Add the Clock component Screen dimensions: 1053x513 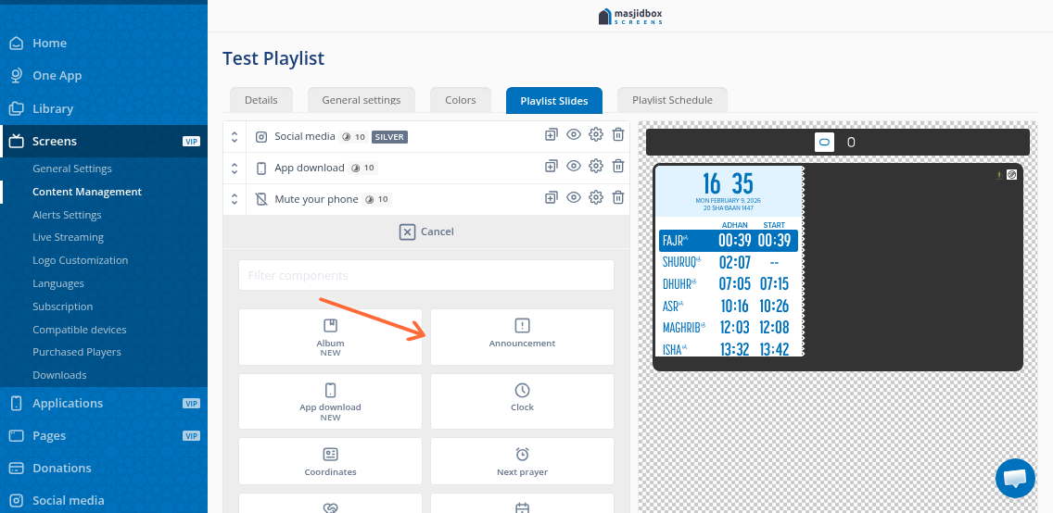522,401
